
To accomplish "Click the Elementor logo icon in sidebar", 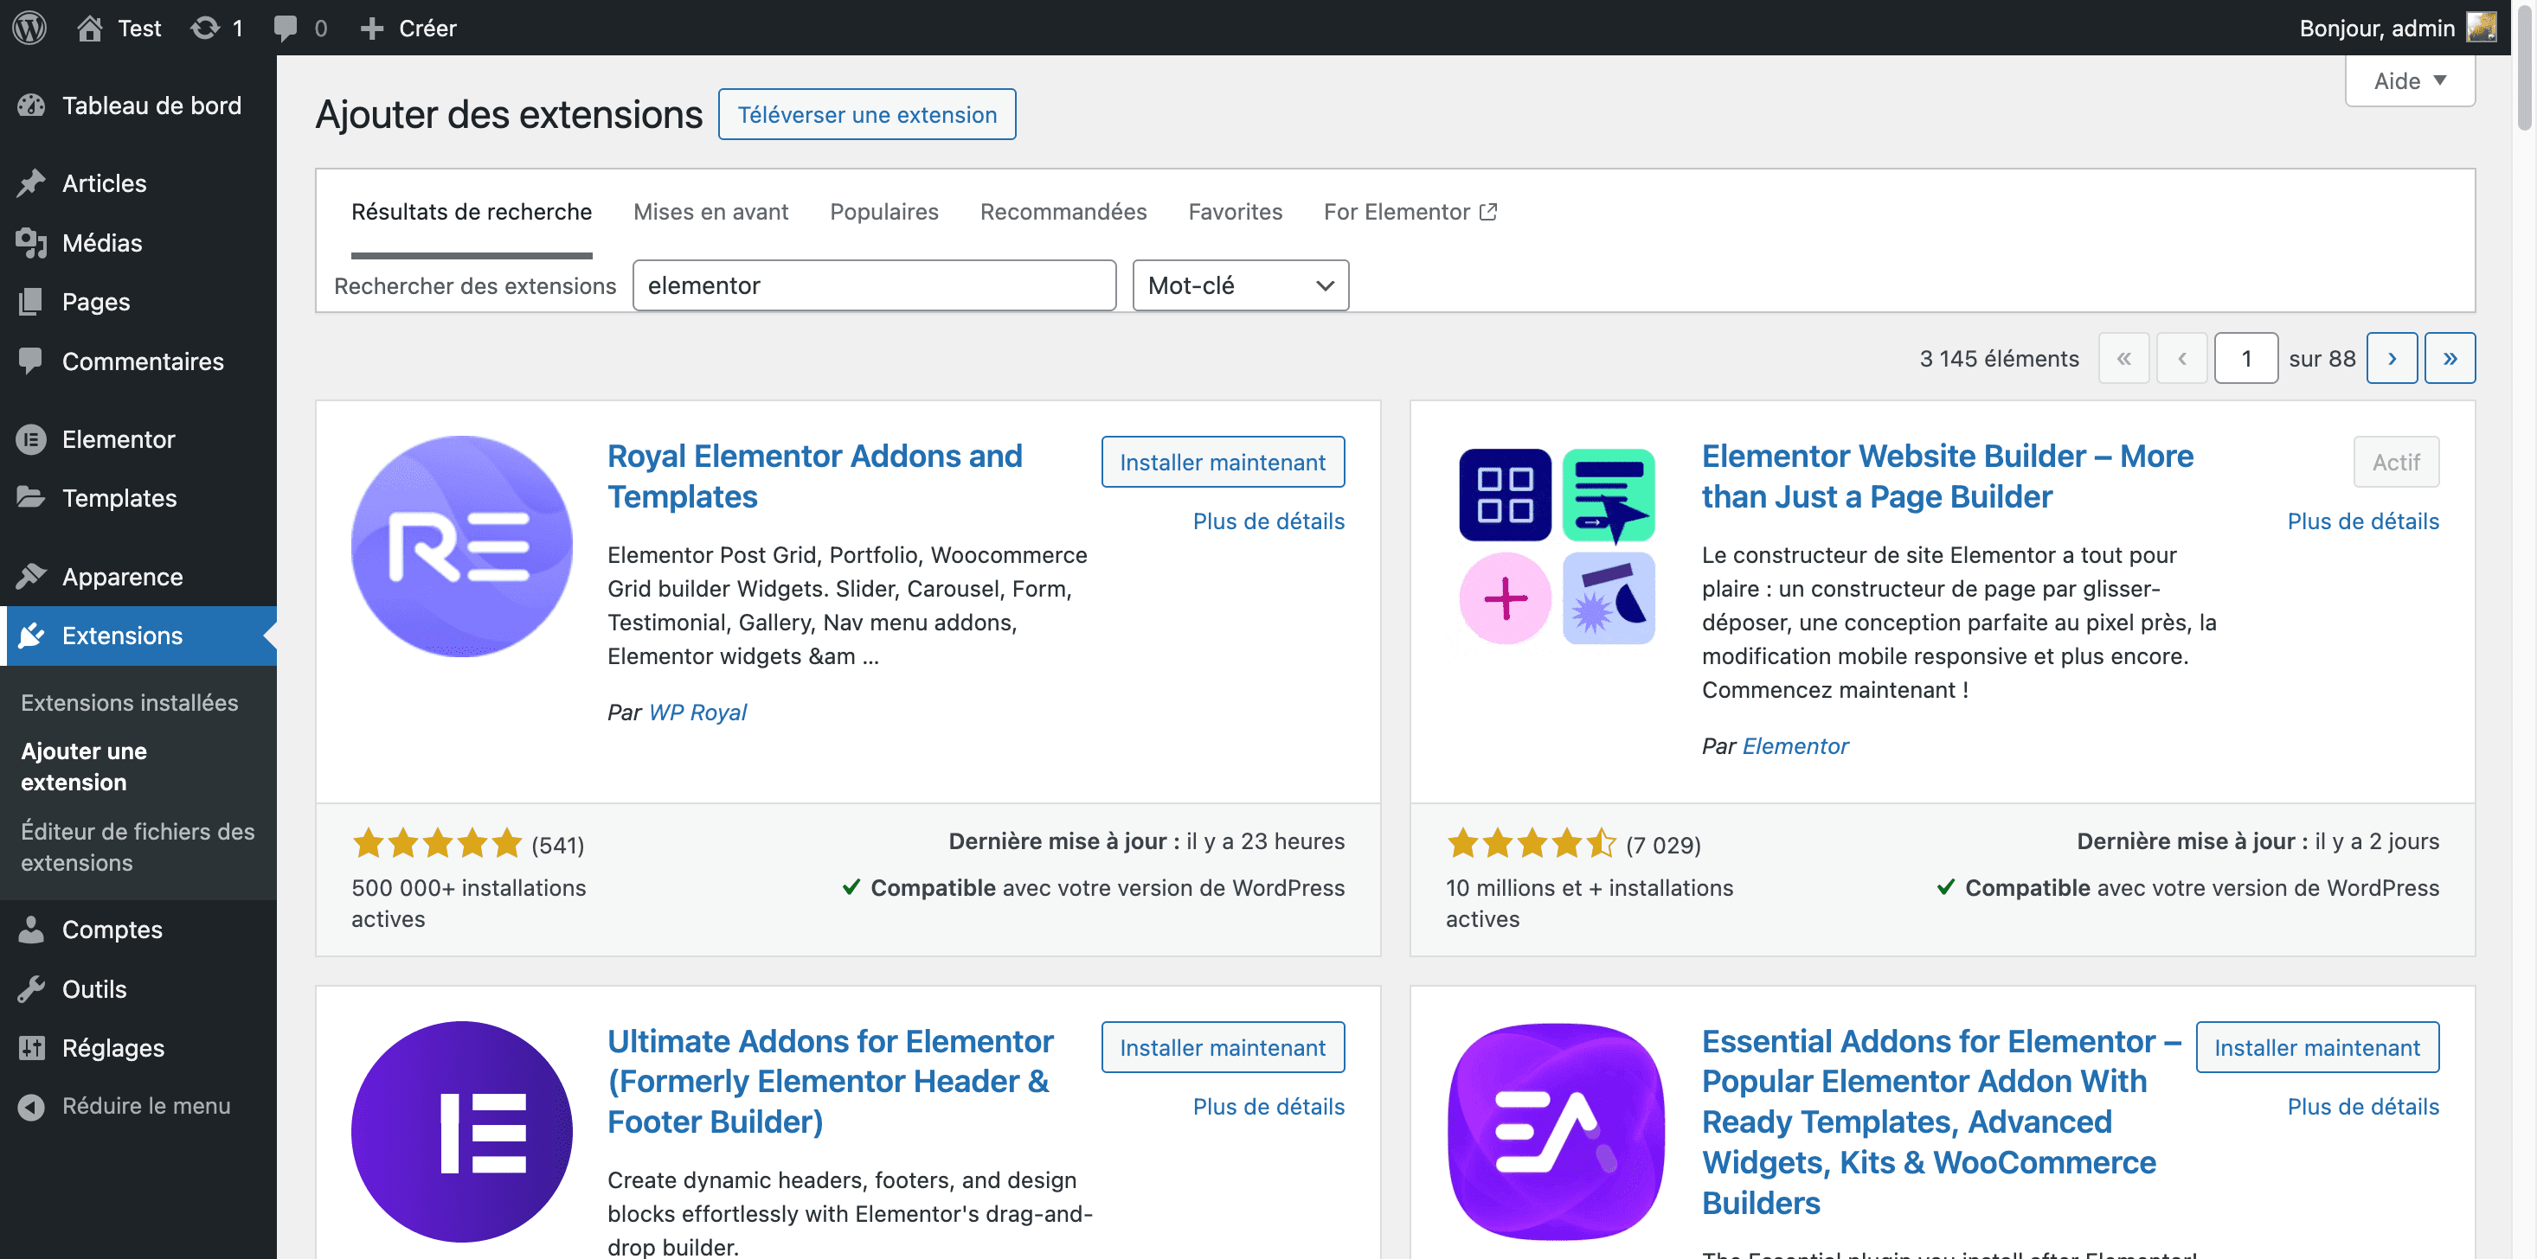I will click(31, 439).
